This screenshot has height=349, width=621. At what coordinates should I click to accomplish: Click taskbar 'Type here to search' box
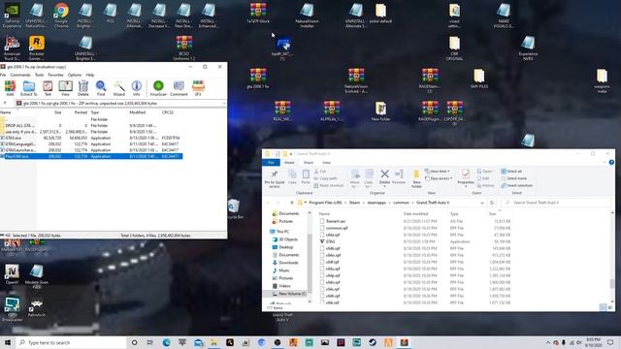click(71, 342)
